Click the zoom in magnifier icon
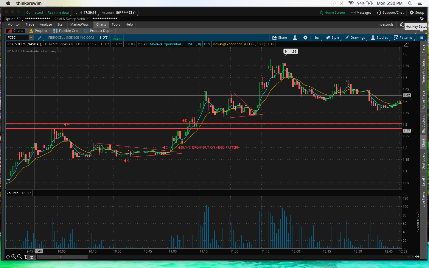Screen dimensions: 429x268 click(x=14, y=257)
